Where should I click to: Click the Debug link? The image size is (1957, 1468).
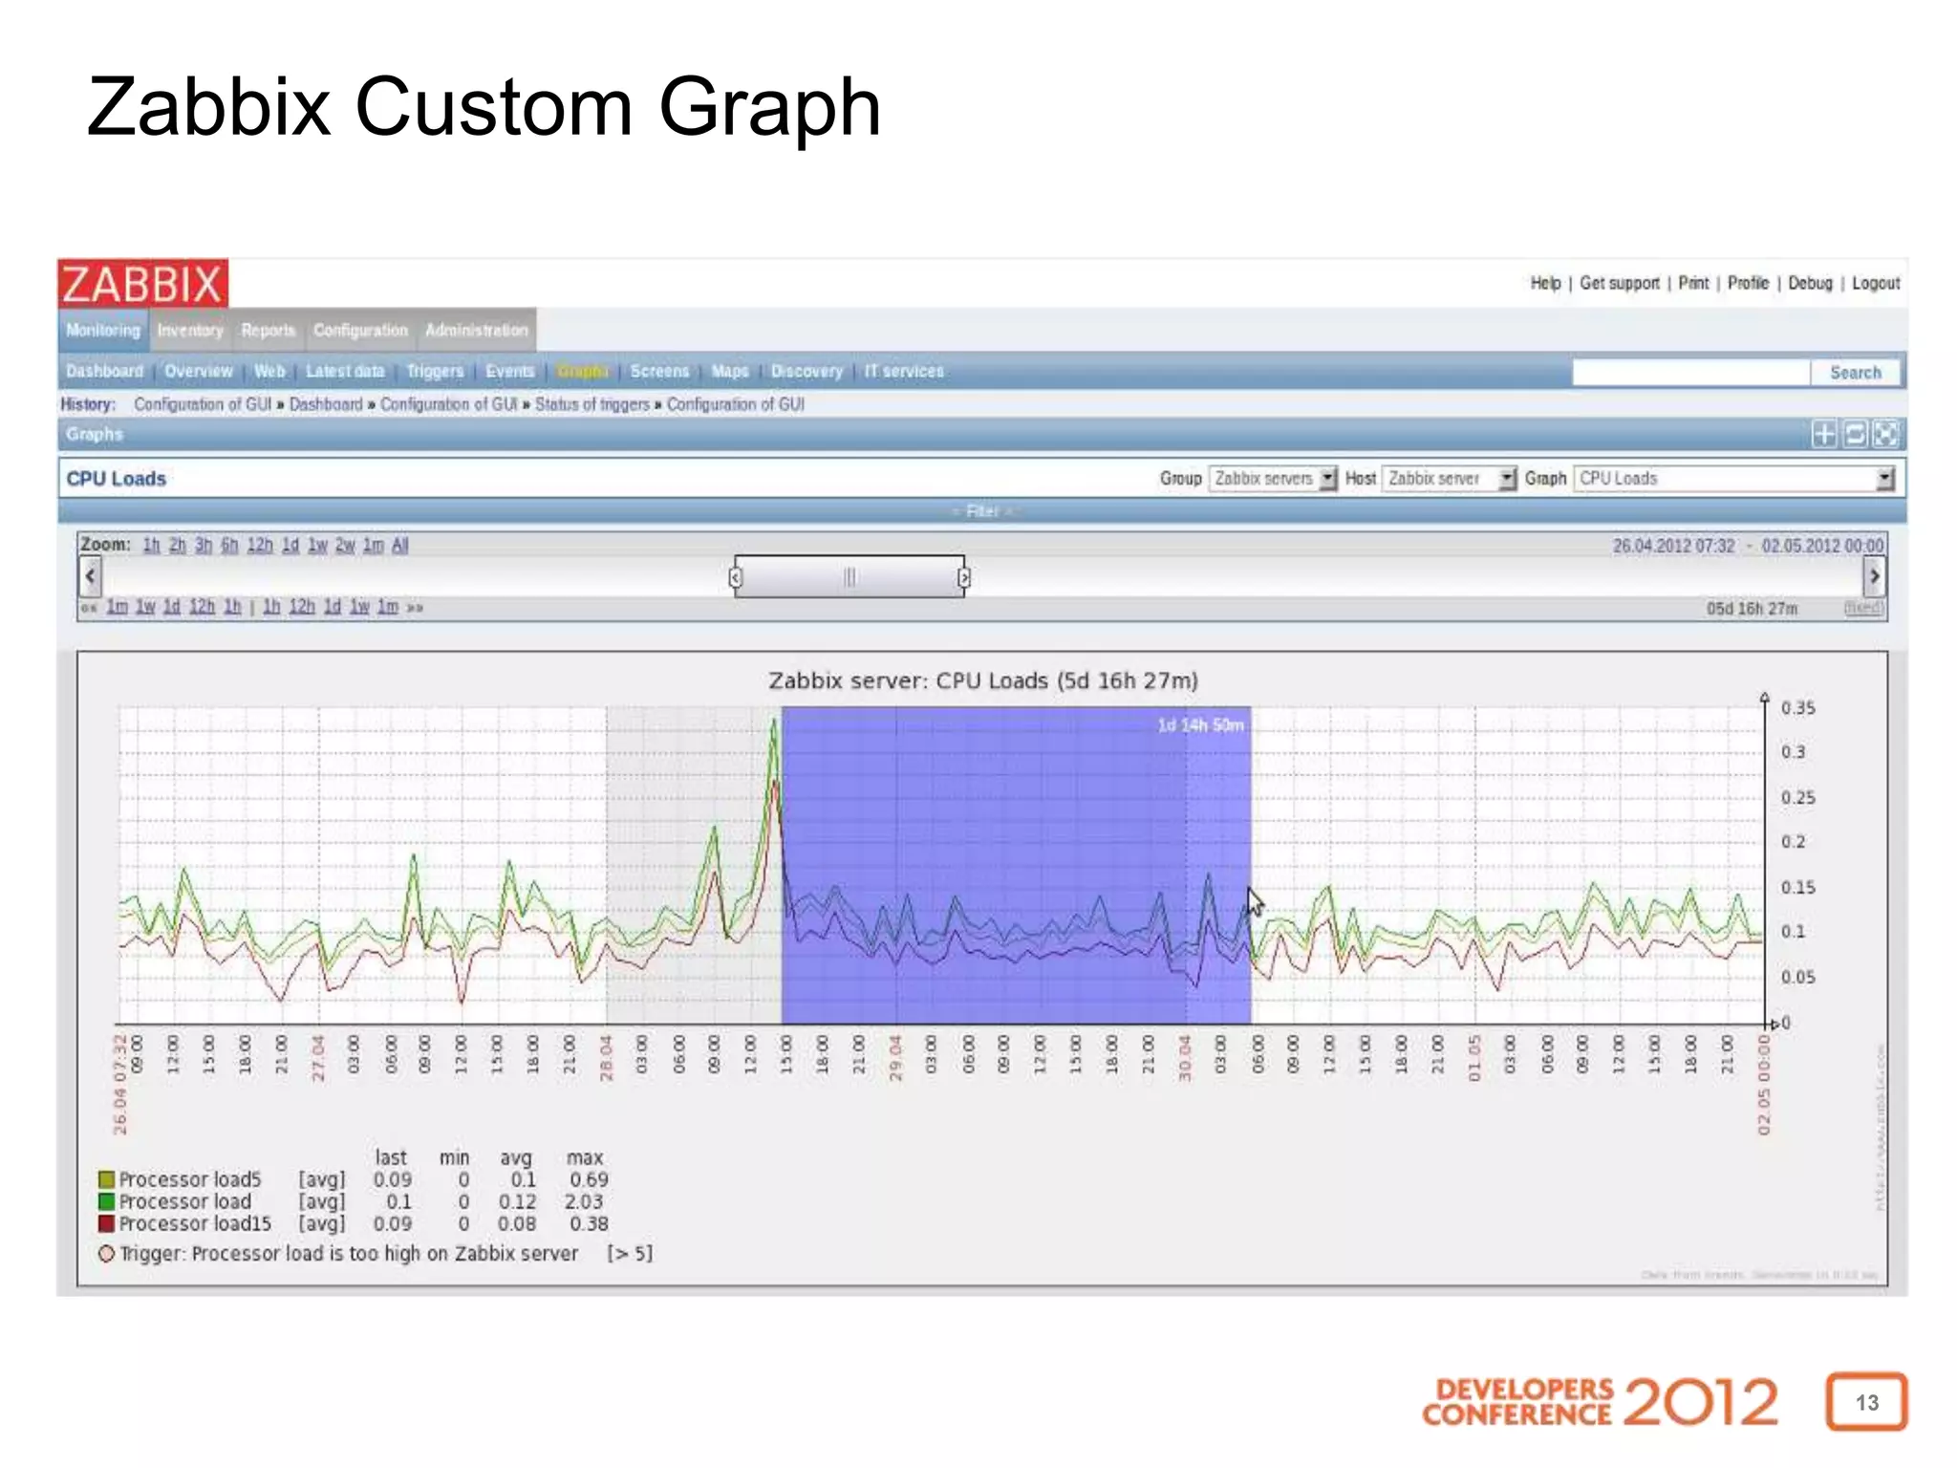point(1810,284)
